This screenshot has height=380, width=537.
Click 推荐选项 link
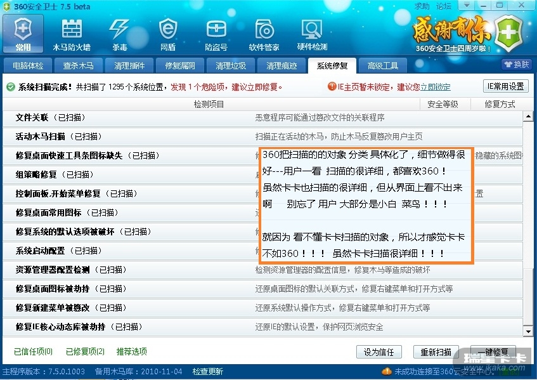(x=131, y=351)
